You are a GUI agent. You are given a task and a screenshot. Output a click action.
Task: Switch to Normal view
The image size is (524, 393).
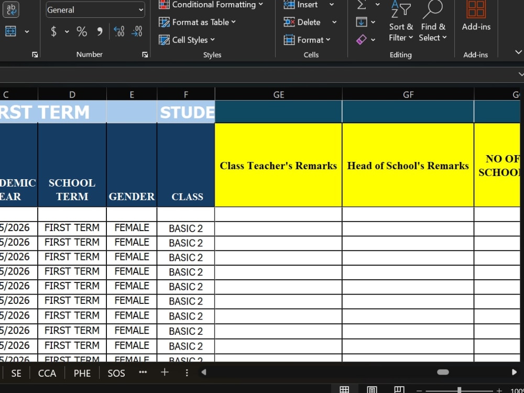click(344, 390)
